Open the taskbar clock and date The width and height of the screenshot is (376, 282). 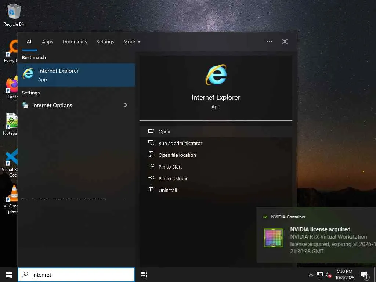345,275
